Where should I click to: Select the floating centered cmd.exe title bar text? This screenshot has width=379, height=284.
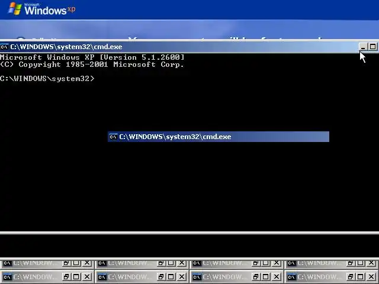(x=175, y=137)
